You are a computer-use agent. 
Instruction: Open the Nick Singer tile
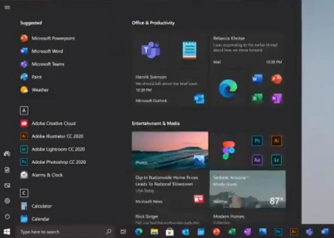(170, 218)
